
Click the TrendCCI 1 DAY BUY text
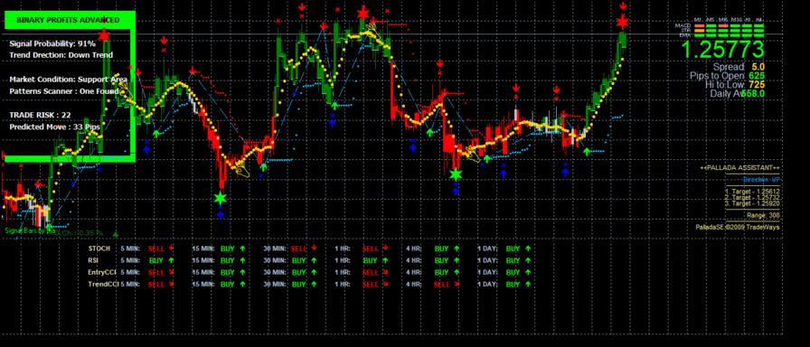tap(513, 285)
